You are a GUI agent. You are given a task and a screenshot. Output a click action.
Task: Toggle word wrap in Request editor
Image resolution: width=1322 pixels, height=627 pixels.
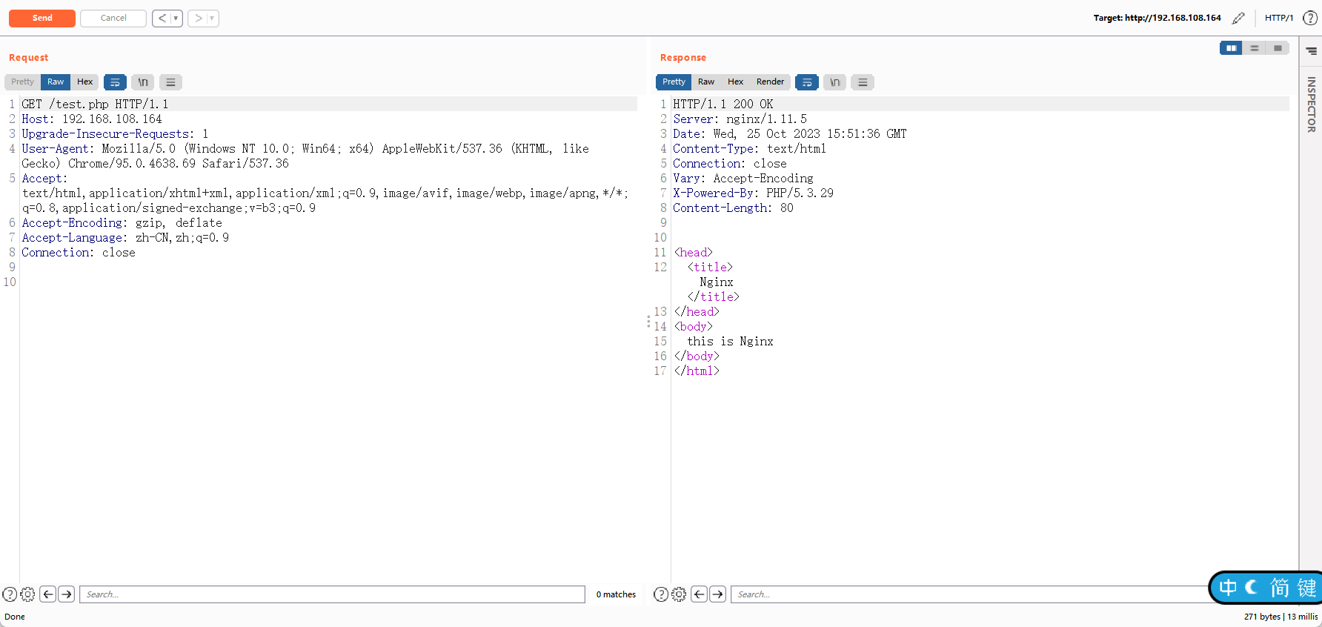(x=115, y=82)
